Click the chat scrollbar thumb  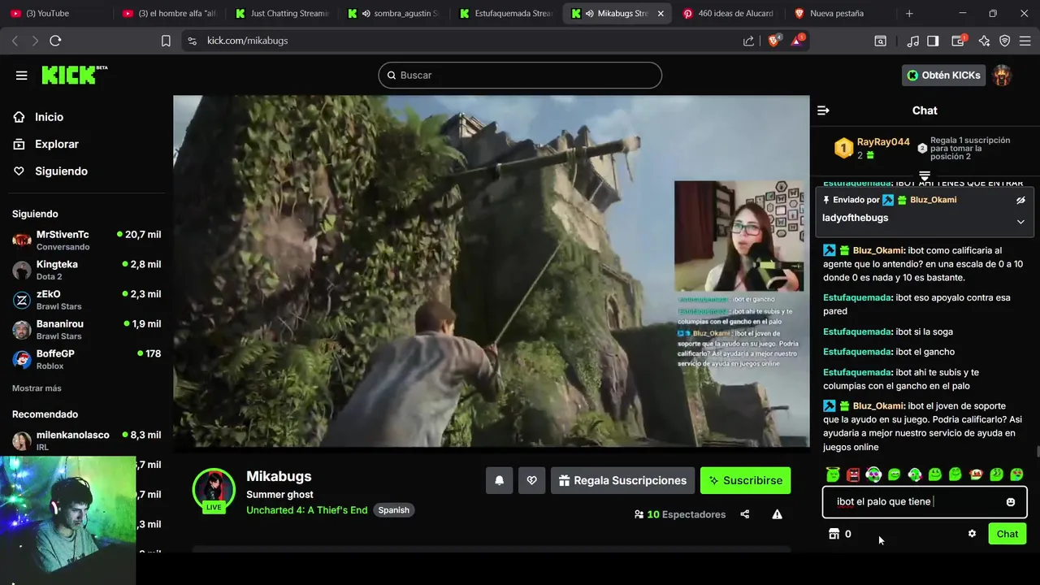coord(1038,453)
